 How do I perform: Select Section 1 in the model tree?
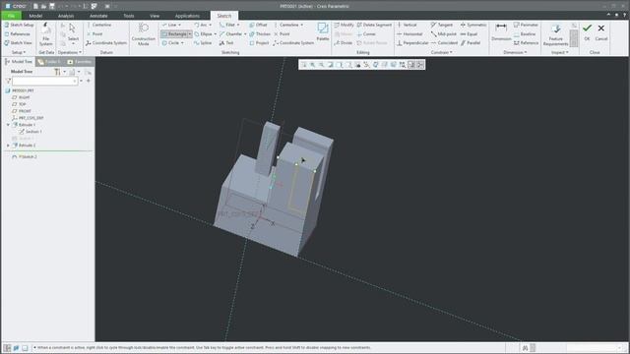click(x=31, y=132)
